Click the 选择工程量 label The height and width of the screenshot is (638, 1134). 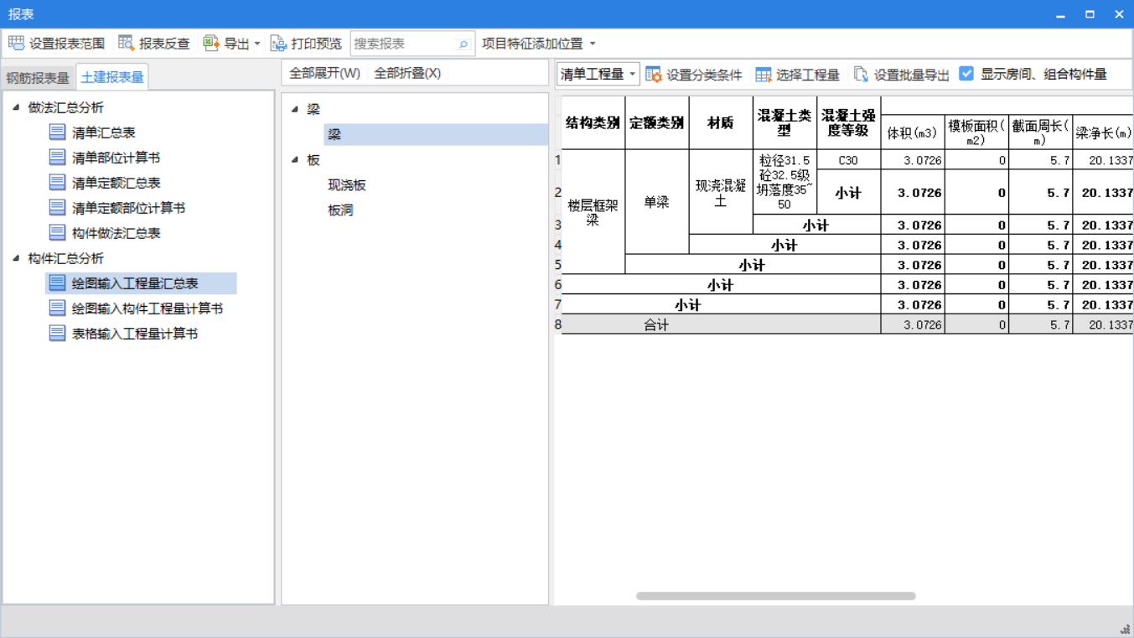click(x=807, y=75)
